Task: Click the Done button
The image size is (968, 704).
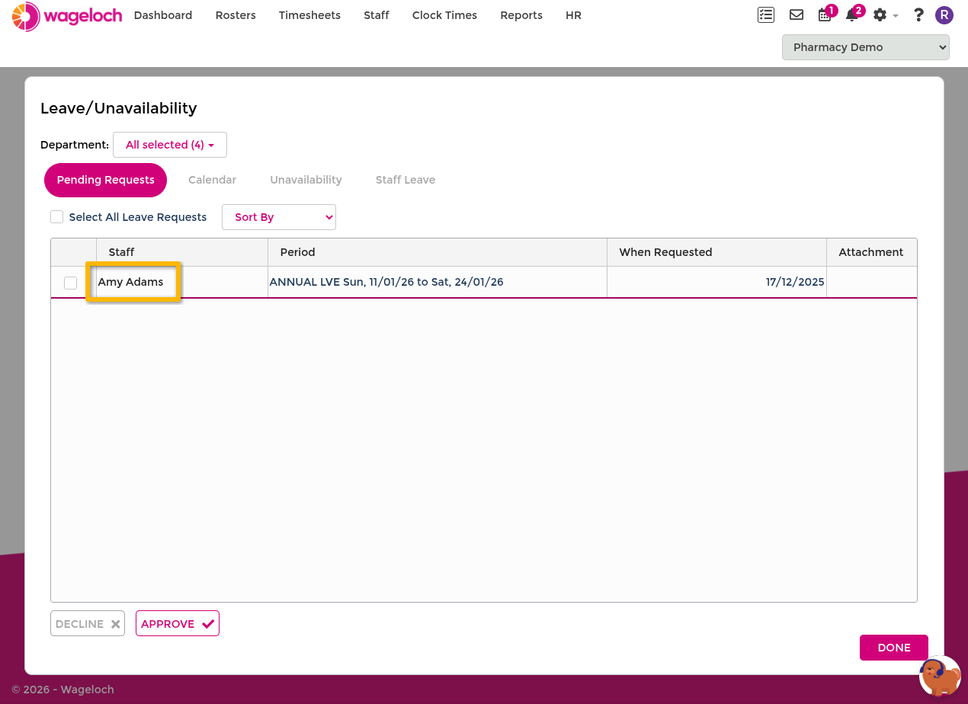Action: click(894, 648)
